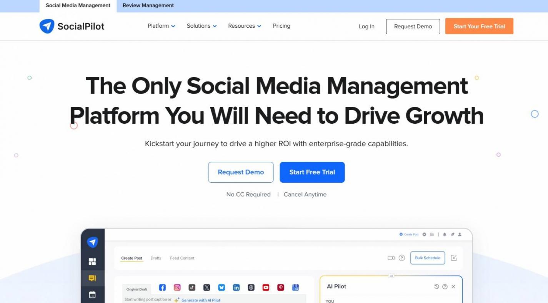
Task: Close the AI Pilot panel
Action: click(453, 286)
